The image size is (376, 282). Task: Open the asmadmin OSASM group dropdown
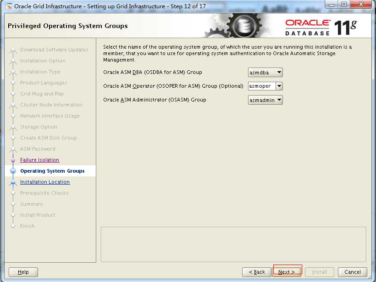coord(265,100)
